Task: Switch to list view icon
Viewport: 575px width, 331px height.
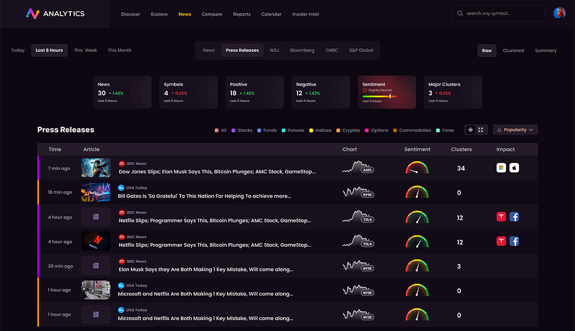Action: pos(471,130)
